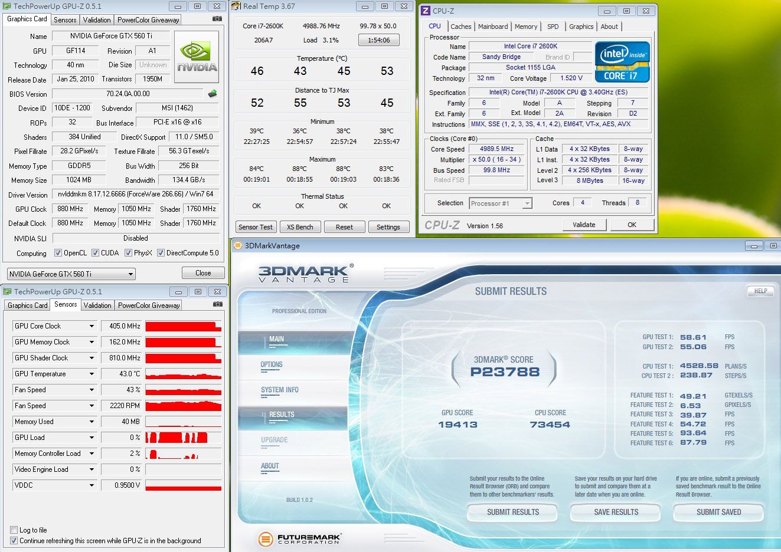Open the GPU Temperature sensor dropdown
This screenshot has width=781, height=552.
pos(92,374)
